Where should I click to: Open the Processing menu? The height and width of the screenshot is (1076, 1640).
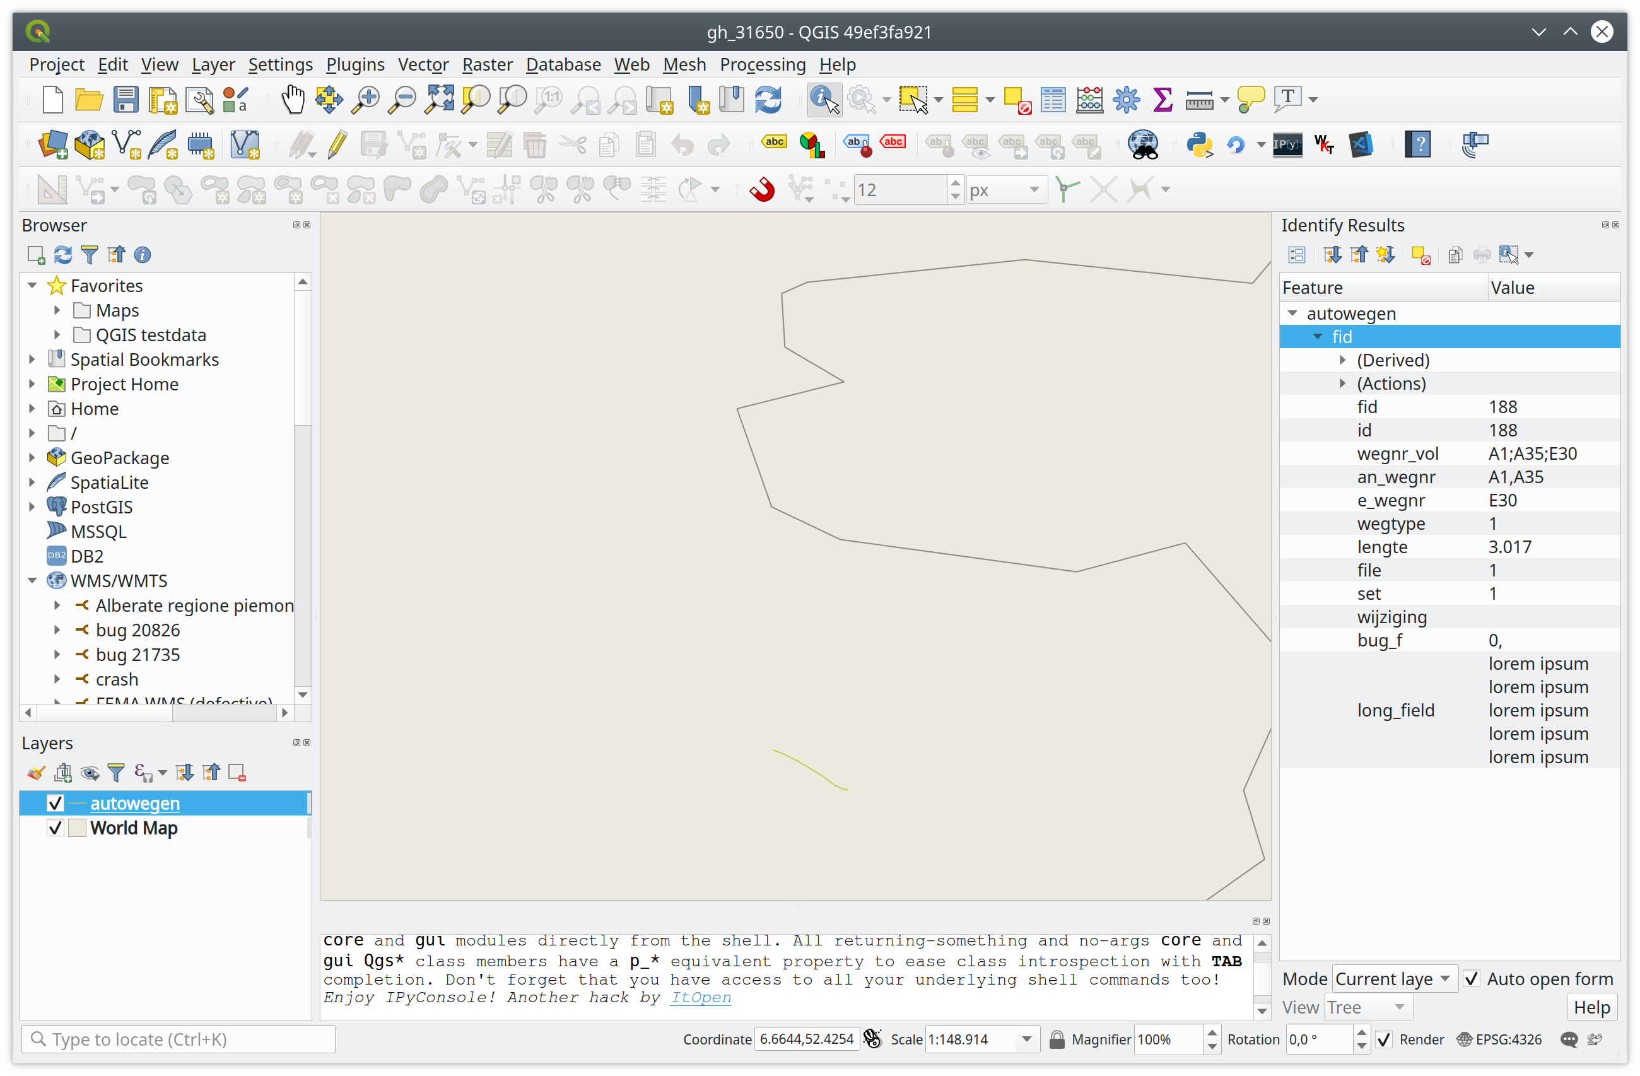762,64
